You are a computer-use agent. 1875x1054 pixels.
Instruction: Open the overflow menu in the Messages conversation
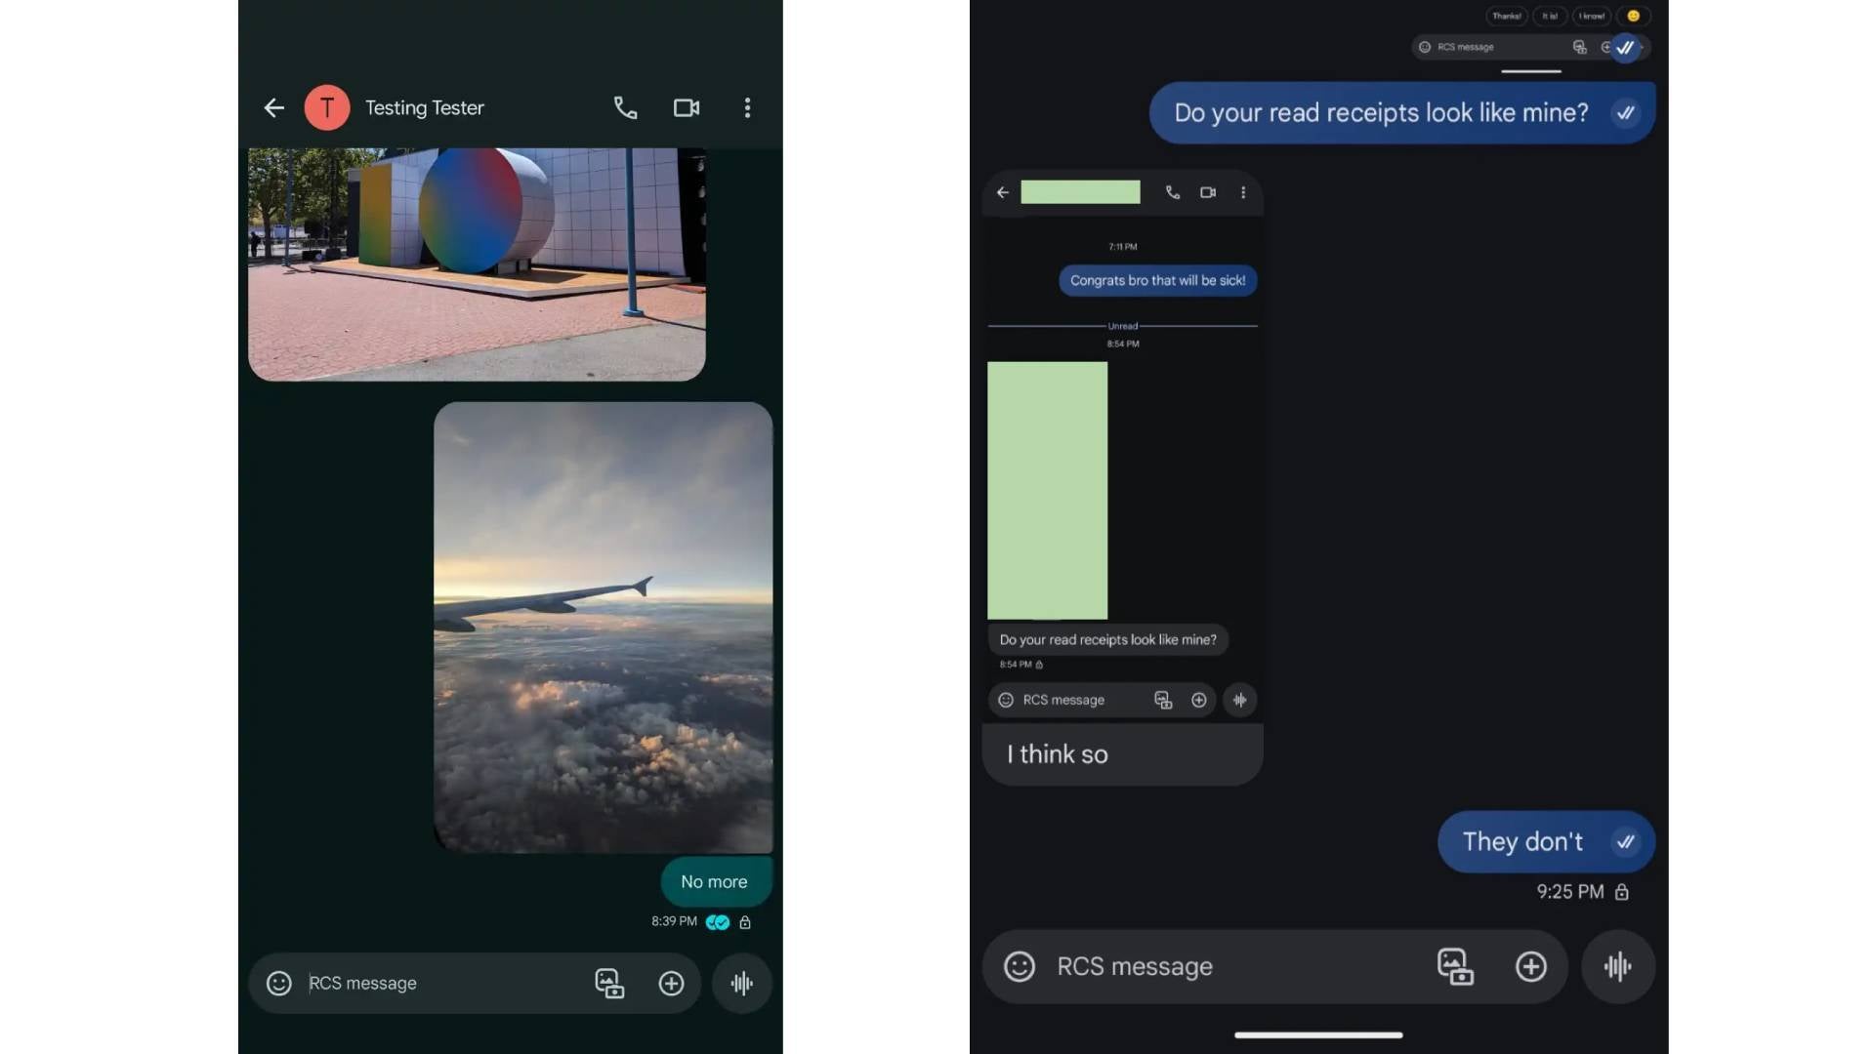pos(1243,192)
